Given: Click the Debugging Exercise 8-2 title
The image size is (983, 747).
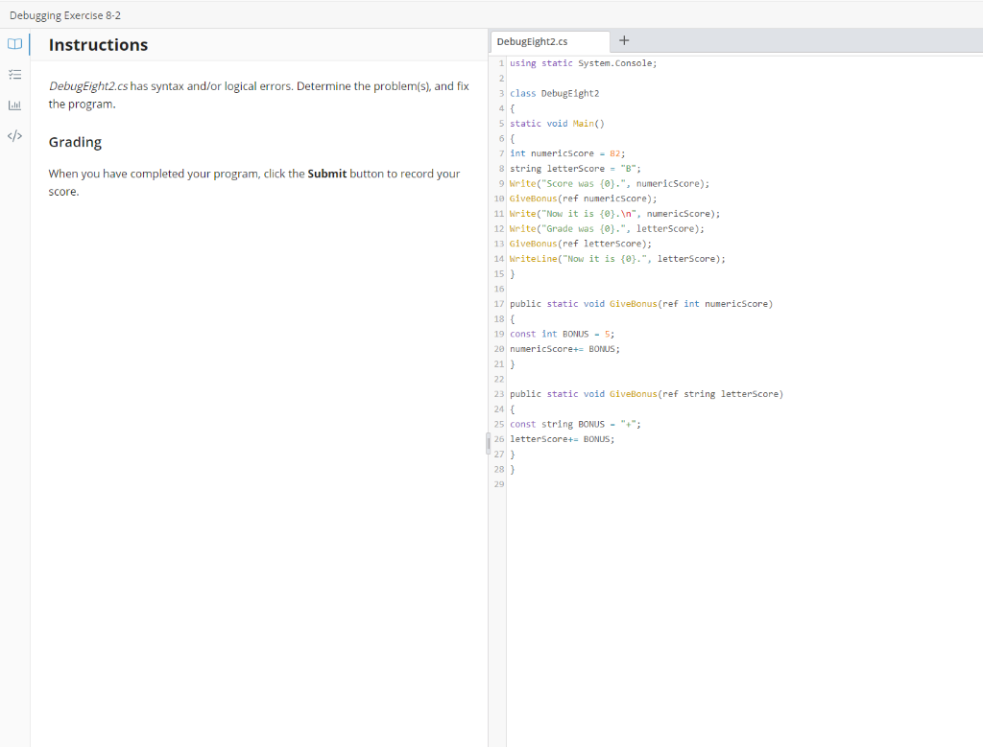Looking at the screenshot, I should [65, 15].
